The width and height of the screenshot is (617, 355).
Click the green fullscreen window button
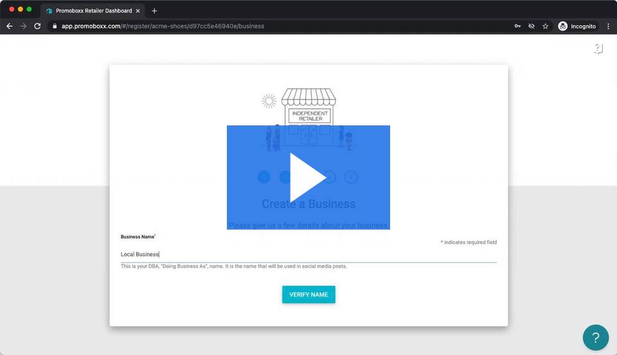[x=29, y=9]
